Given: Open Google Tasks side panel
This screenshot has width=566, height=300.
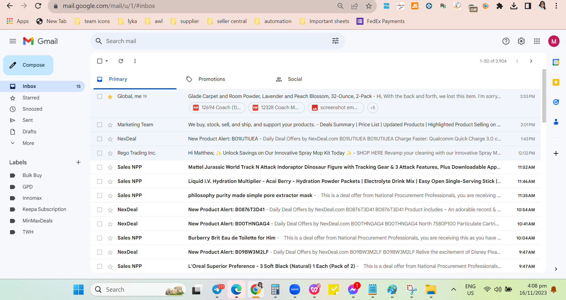Looking at the screenshot, I should (x=556, y=102).
